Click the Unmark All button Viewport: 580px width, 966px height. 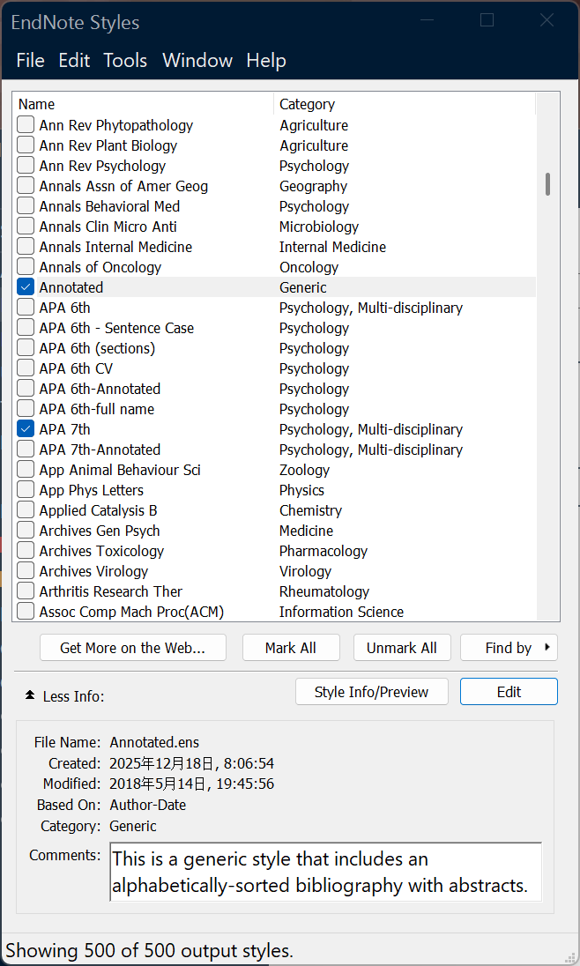pos(402,648)
